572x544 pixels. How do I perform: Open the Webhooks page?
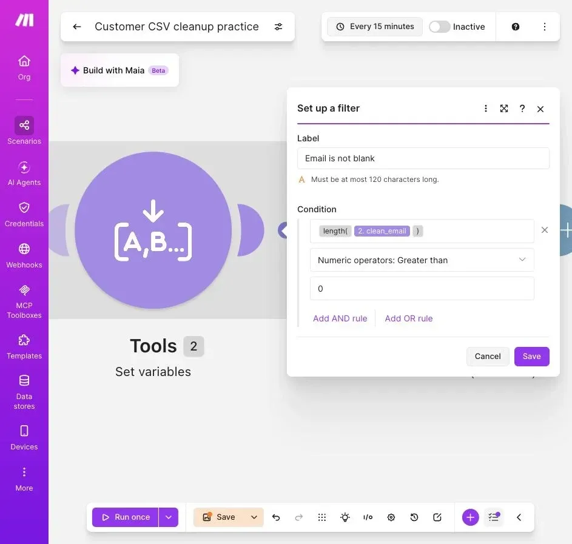[24, 256]
